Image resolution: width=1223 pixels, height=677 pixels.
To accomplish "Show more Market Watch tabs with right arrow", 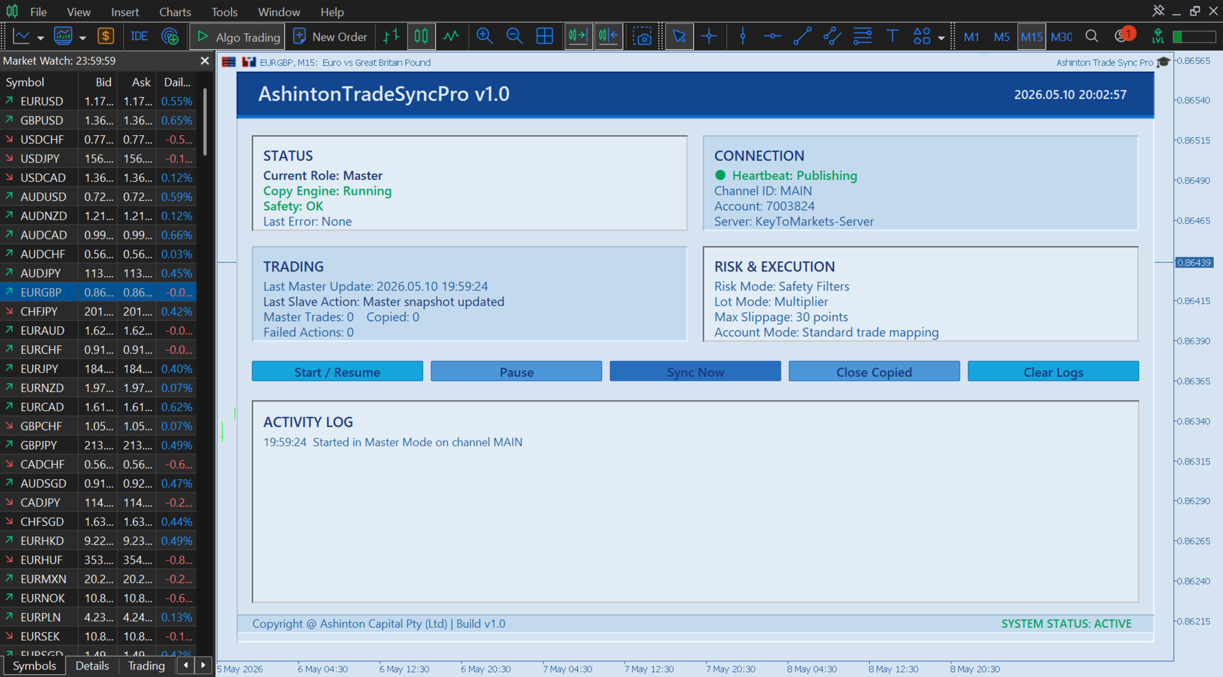I will click(x=204, y=665).
